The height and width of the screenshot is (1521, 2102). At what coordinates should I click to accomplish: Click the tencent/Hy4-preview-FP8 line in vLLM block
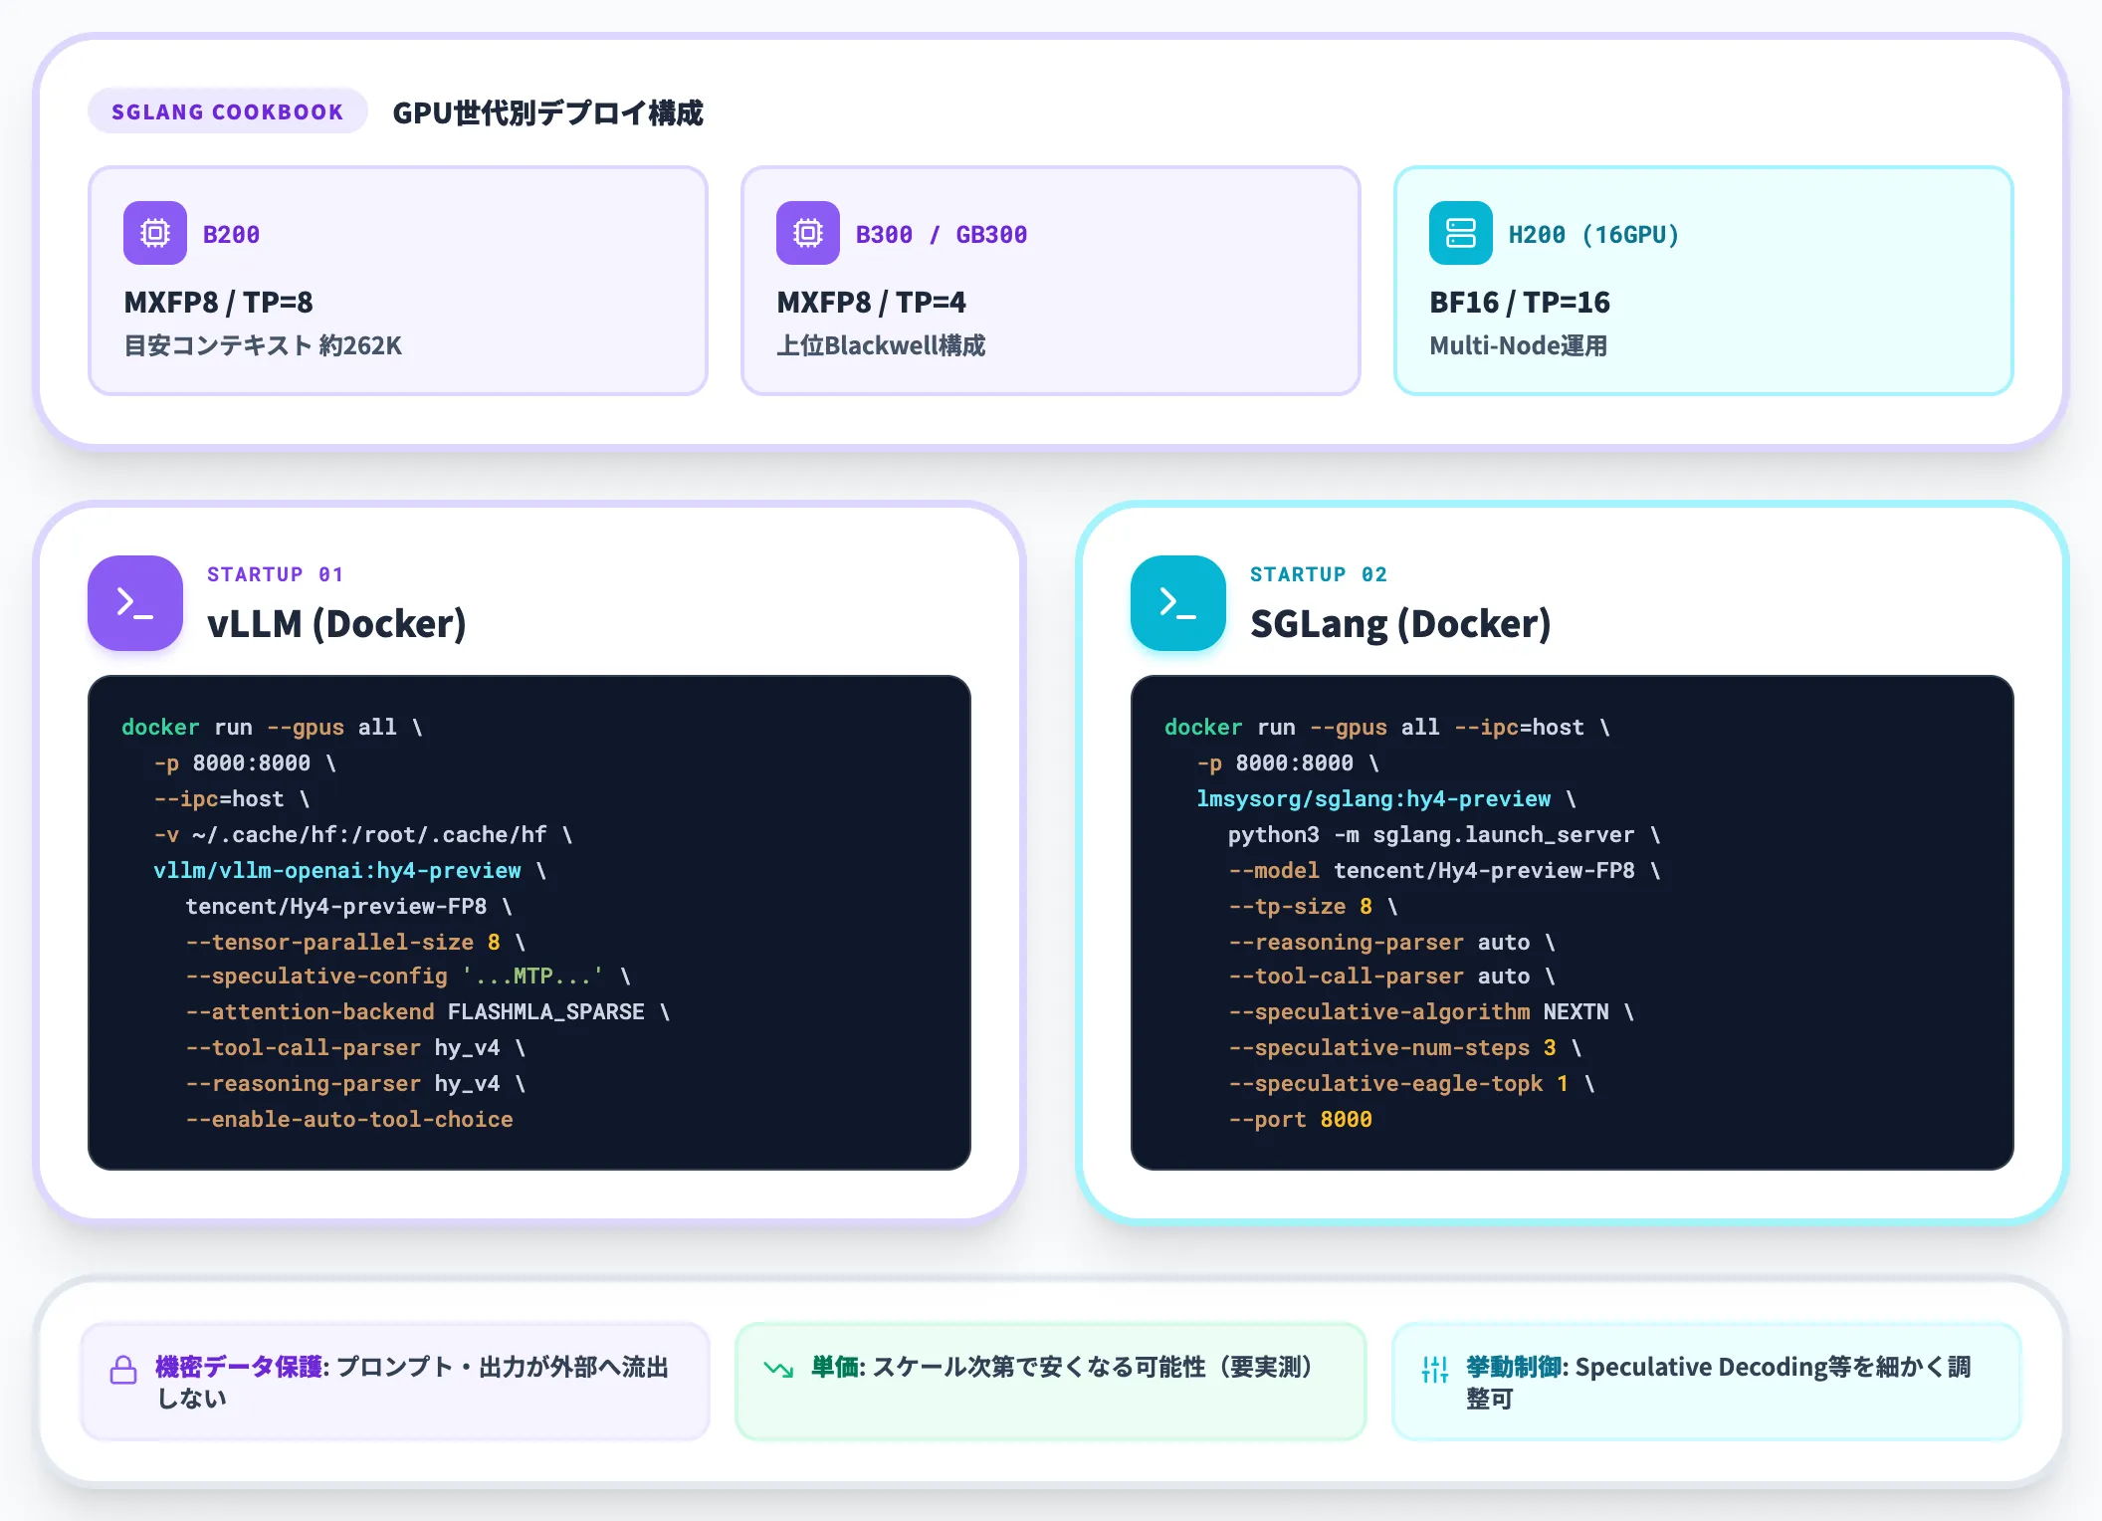(349, 906)
